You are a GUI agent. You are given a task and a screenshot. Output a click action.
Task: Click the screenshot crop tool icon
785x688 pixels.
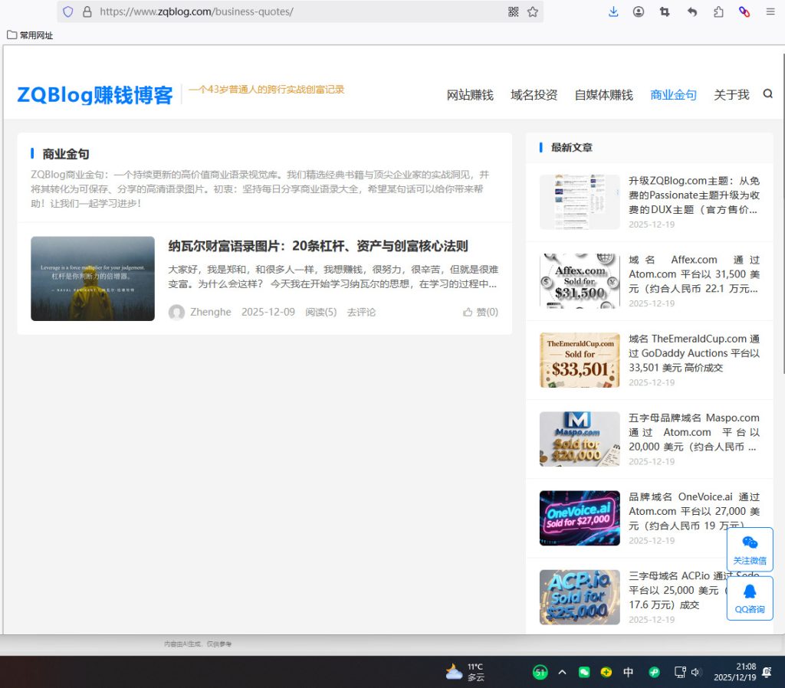665,11
